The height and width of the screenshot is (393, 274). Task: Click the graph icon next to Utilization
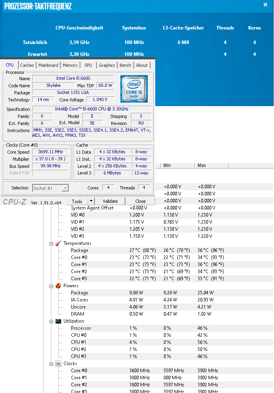pos(58,321)
